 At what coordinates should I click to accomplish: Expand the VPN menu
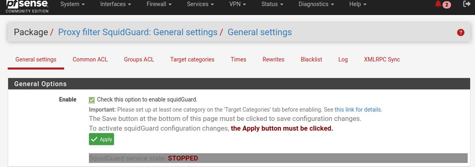237,4
